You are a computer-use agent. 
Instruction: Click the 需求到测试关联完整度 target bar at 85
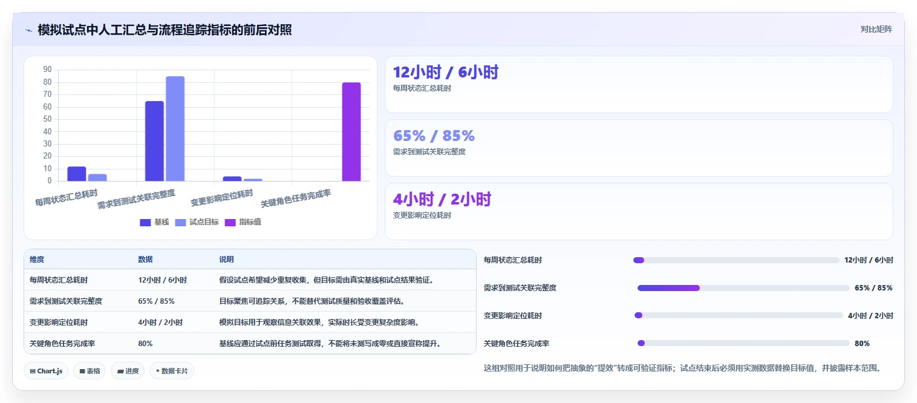[175, 129]
